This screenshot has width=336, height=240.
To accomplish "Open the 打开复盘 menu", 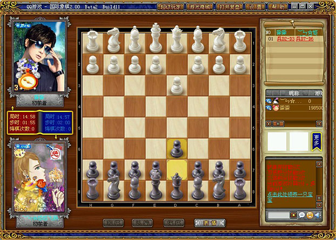I will pyautogui.click(x=229, y=7).
